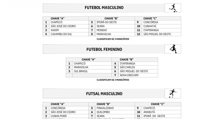Click the Futebol Feminino player icon
This screenshot has width=224, height=119.
(173, 49)
